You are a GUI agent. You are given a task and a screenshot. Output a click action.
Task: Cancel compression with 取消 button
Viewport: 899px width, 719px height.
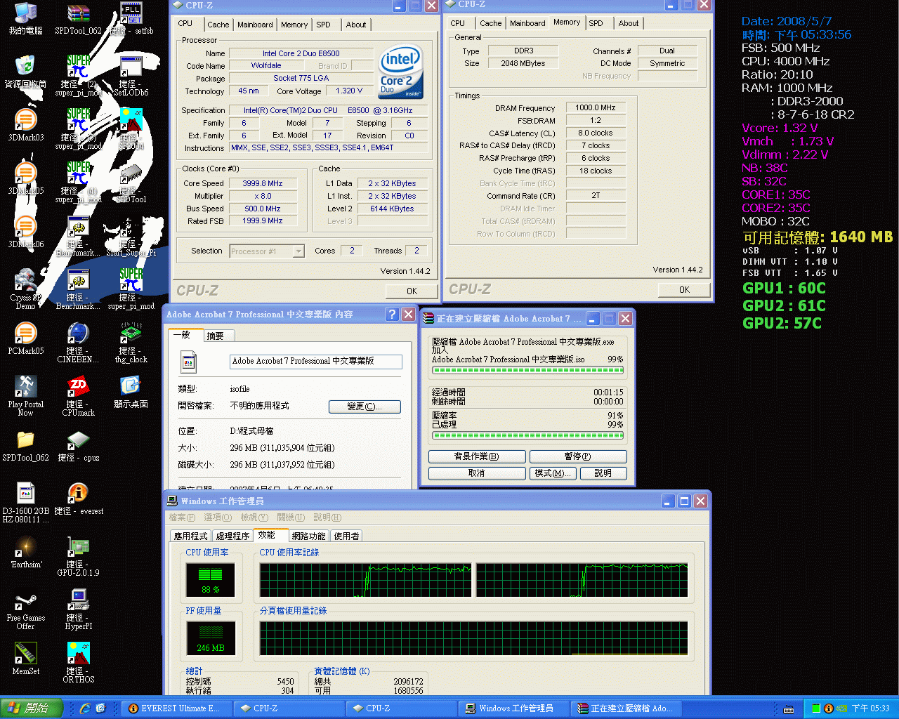pos(477,473)
